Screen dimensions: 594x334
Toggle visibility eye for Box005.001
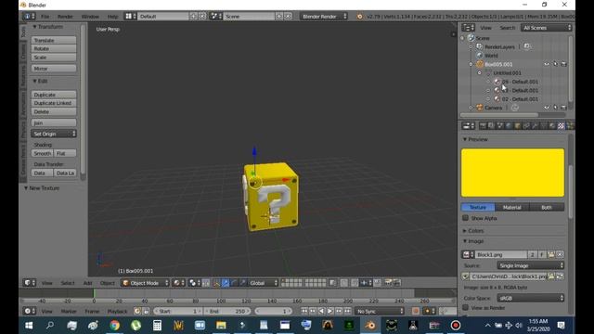click(547, 64)
